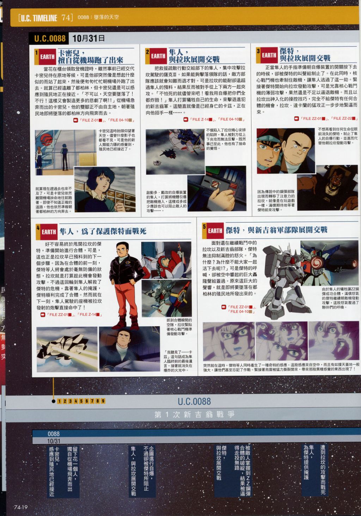Select timeline number 7

[x=92, y=401]
